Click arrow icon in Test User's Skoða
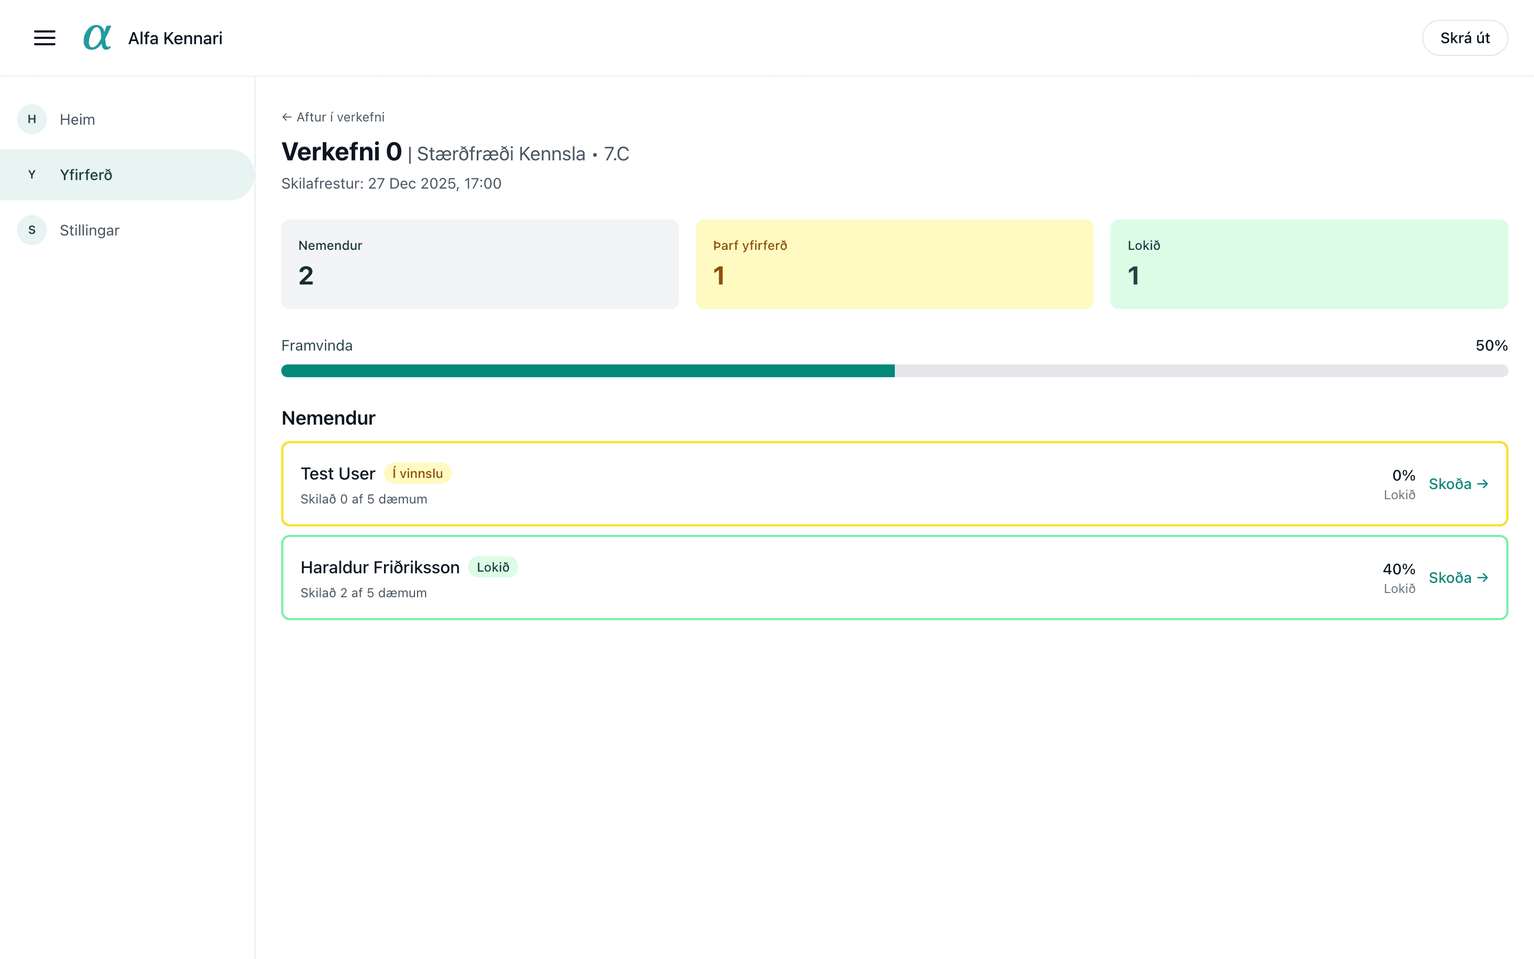 (1483, 484)
